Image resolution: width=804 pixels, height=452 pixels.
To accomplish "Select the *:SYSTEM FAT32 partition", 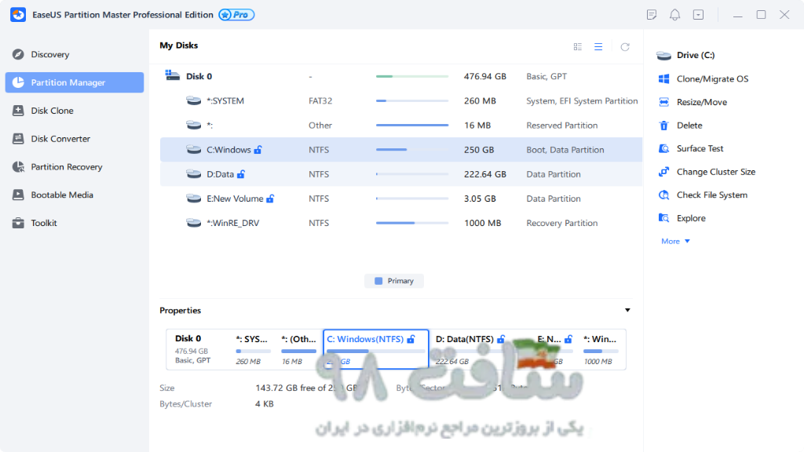I will tap(401, 101).
